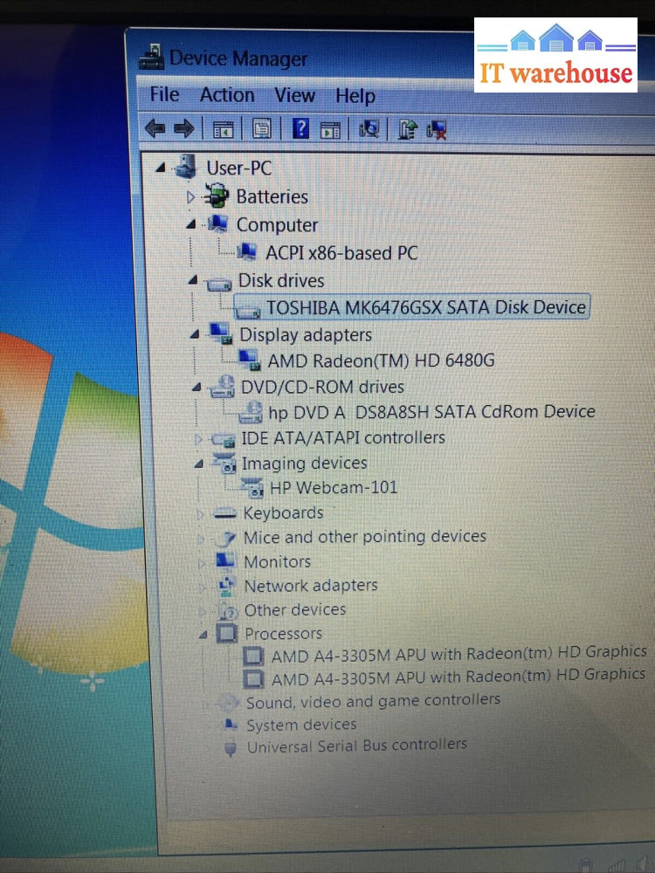655x873 pixels.
Task: Expand the Batteries category
Action: pyautogui.click(x=191, y=197)
